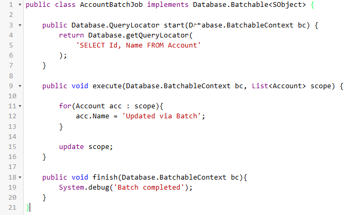Screen dimensions: 346x215
Task: Collapse the AccountBatchJob class fold arrow
Action: pyautogui.click(x=20, y=5)
